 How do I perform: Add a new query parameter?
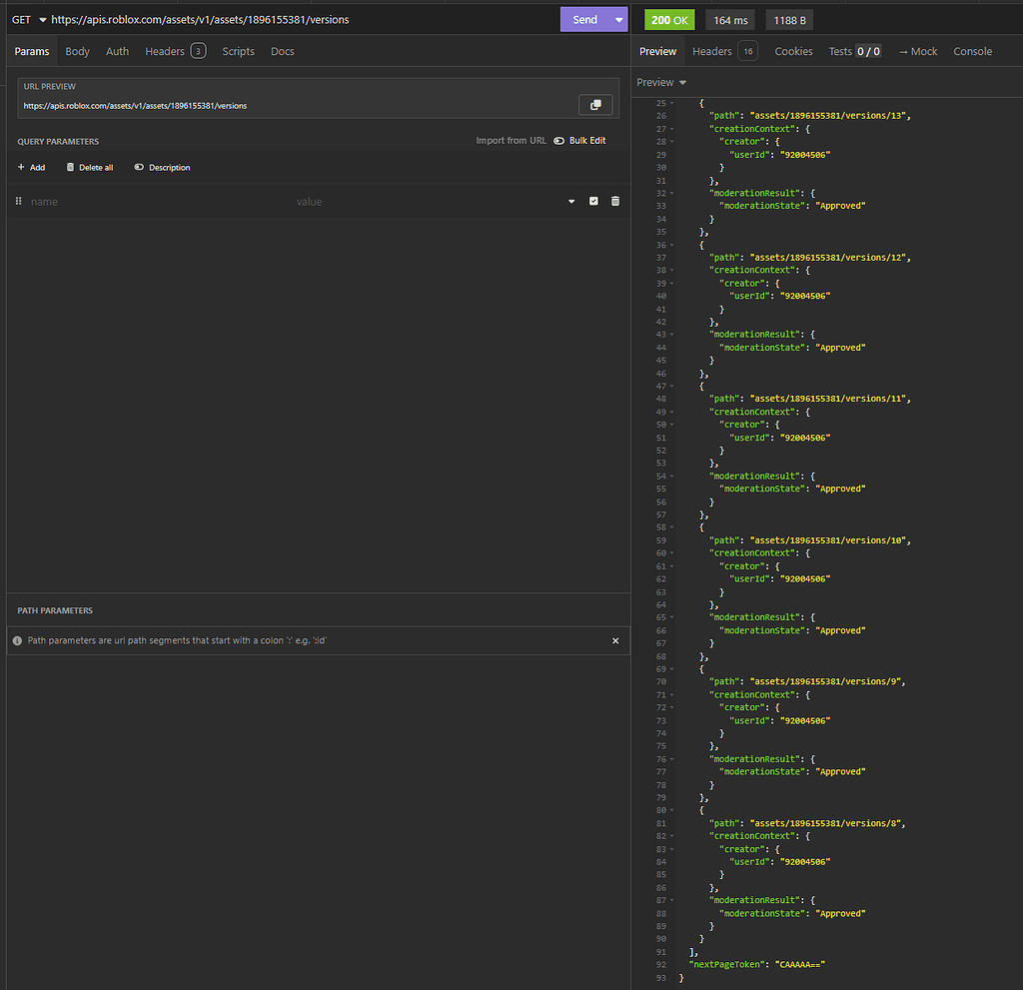click(31, 168)
